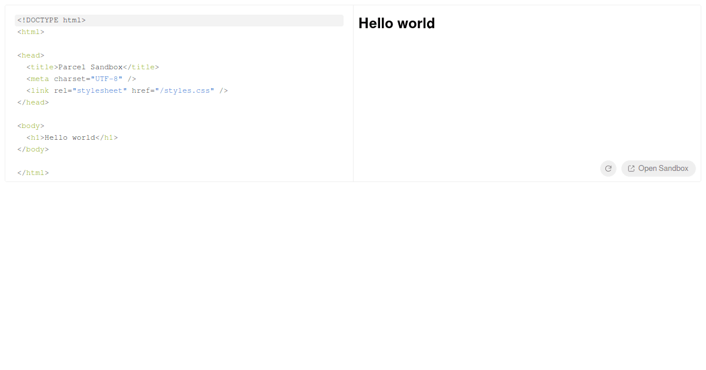Click the Open Sandbox button

pyautogui.click(x=658, y=169)
